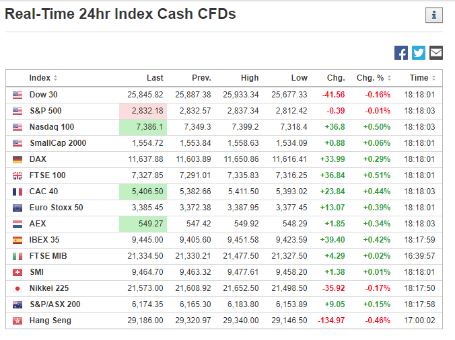Click the Japan flag beside Nikkei 225
Screen dimensions: 455x340
(x=17, y=288)
